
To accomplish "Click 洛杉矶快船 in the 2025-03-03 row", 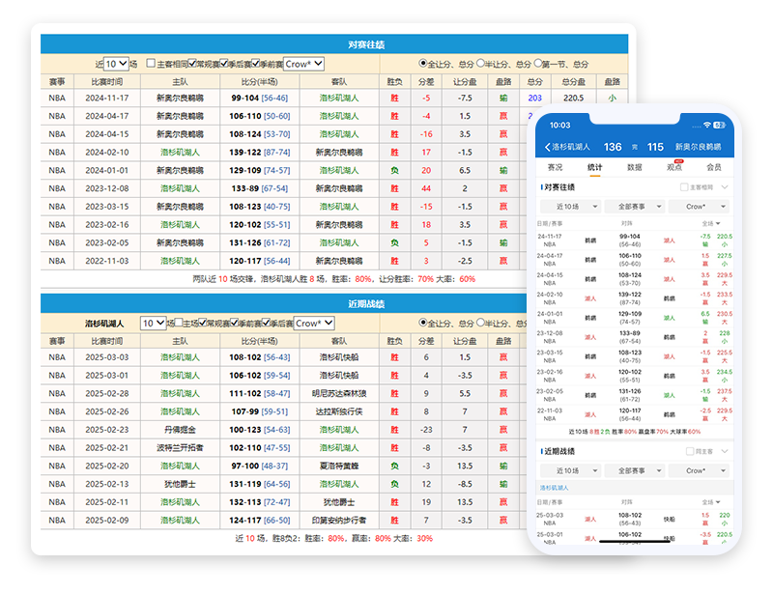I will [339, 357].
